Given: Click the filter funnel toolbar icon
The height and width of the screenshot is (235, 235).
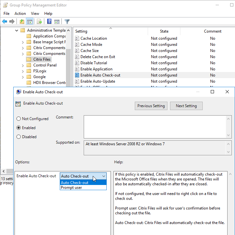Looking at the screenshot, I should [67, 22].
